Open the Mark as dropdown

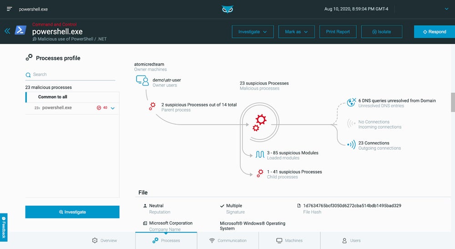(296, 32)
